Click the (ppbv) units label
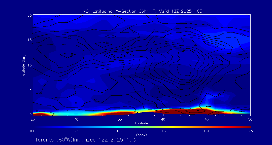 click(141, 135)
